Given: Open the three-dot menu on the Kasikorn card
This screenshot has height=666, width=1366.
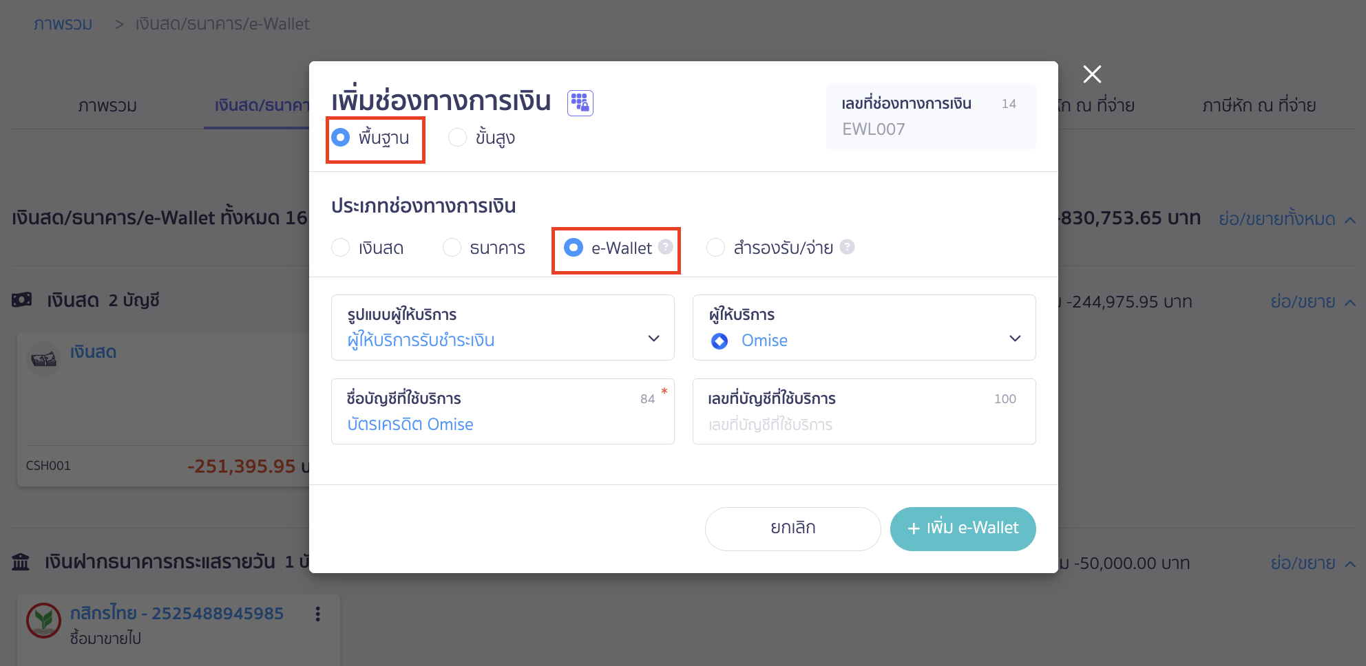Looking at the screenshot, I should (317, 614).
